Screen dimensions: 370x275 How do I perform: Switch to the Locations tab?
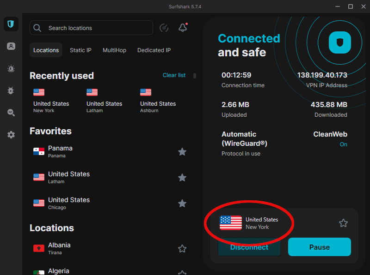(46, 50)
